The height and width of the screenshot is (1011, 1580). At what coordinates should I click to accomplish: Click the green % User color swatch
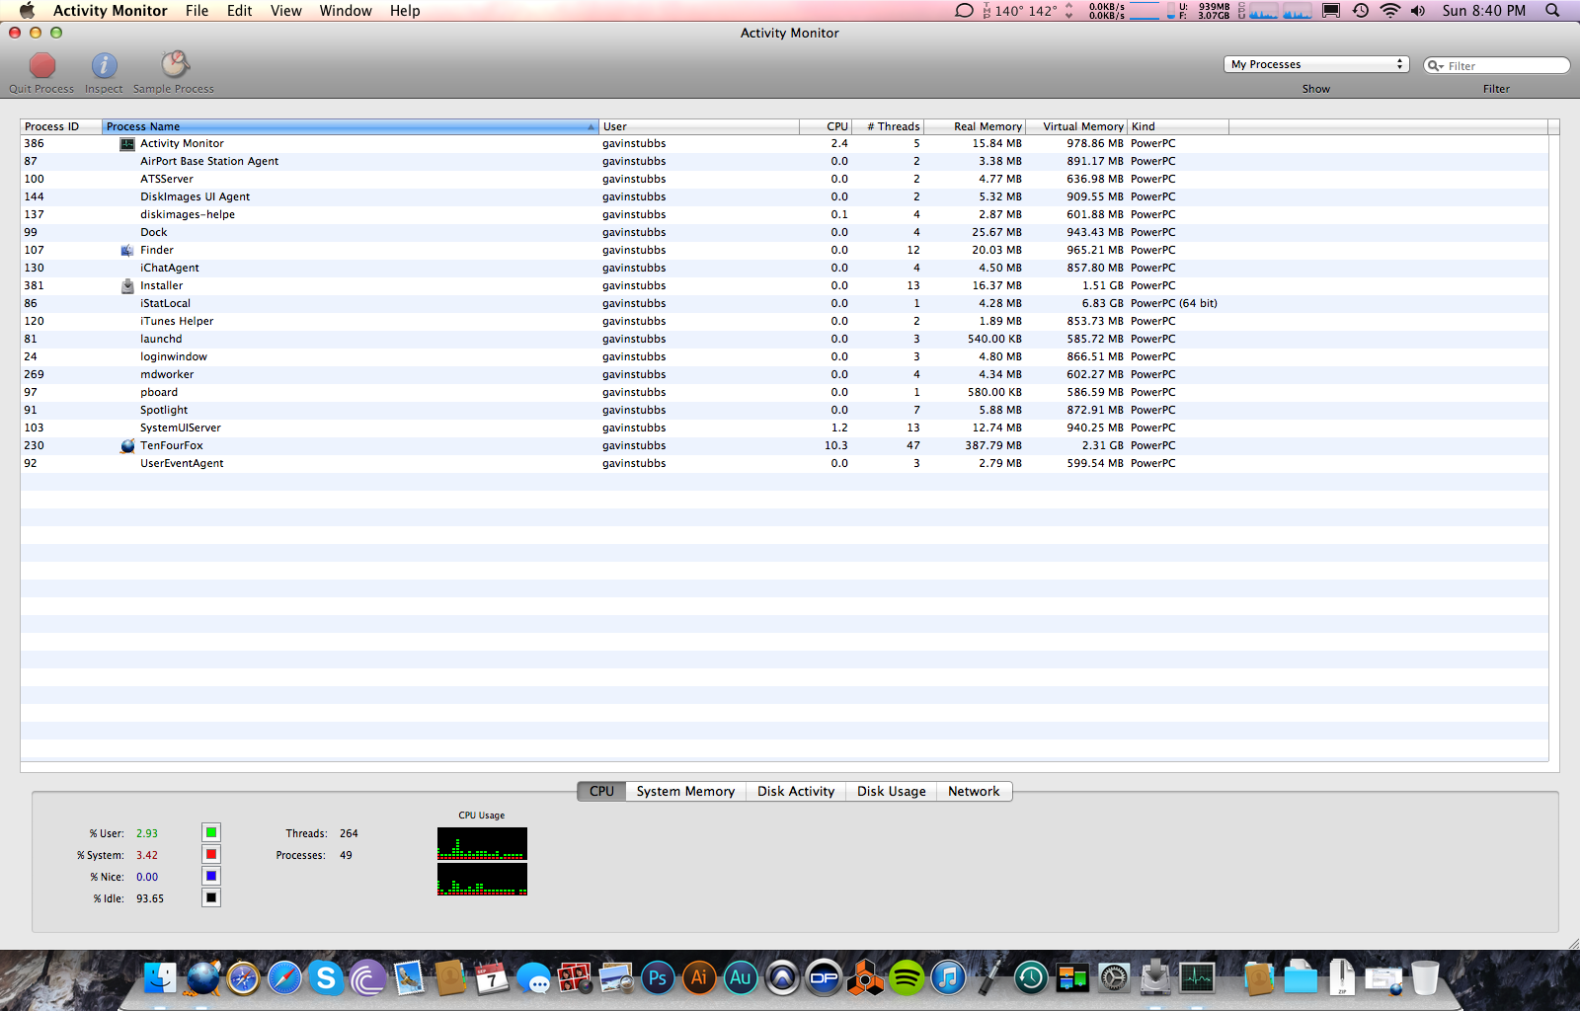click(x=211, y=833)
